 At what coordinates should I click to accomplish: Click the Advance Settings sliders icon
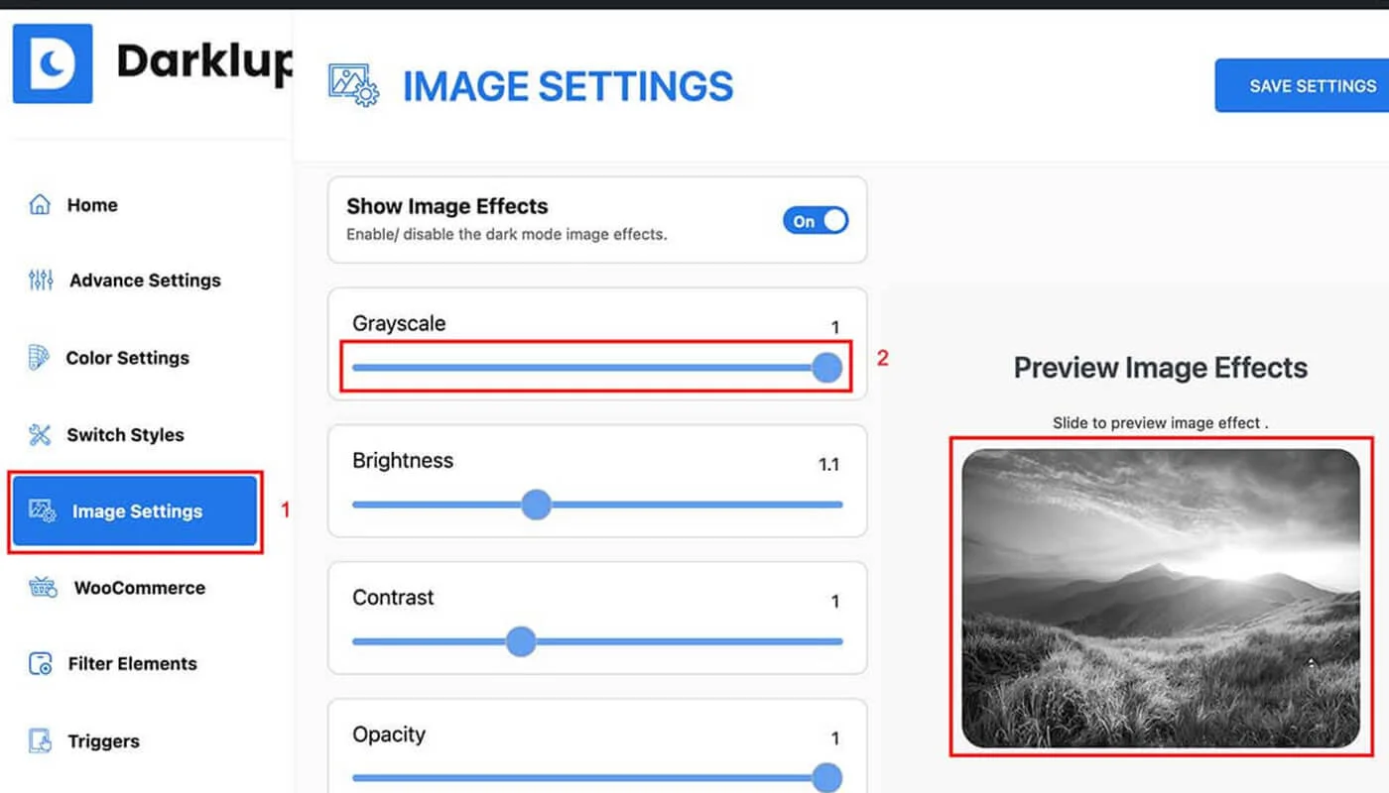tap(41, 281)
